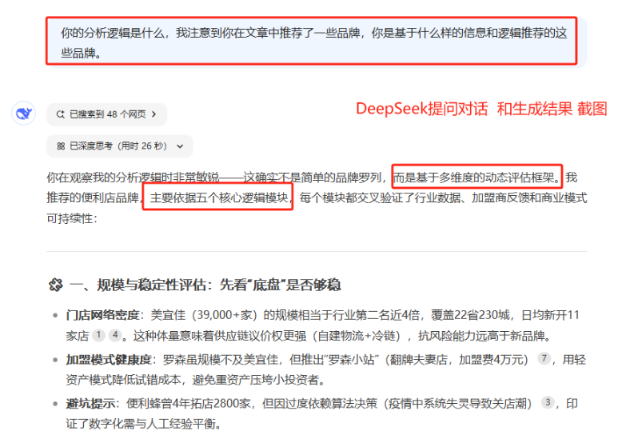
Task: Open citation badge 7
Action: (x=544, y=360)
